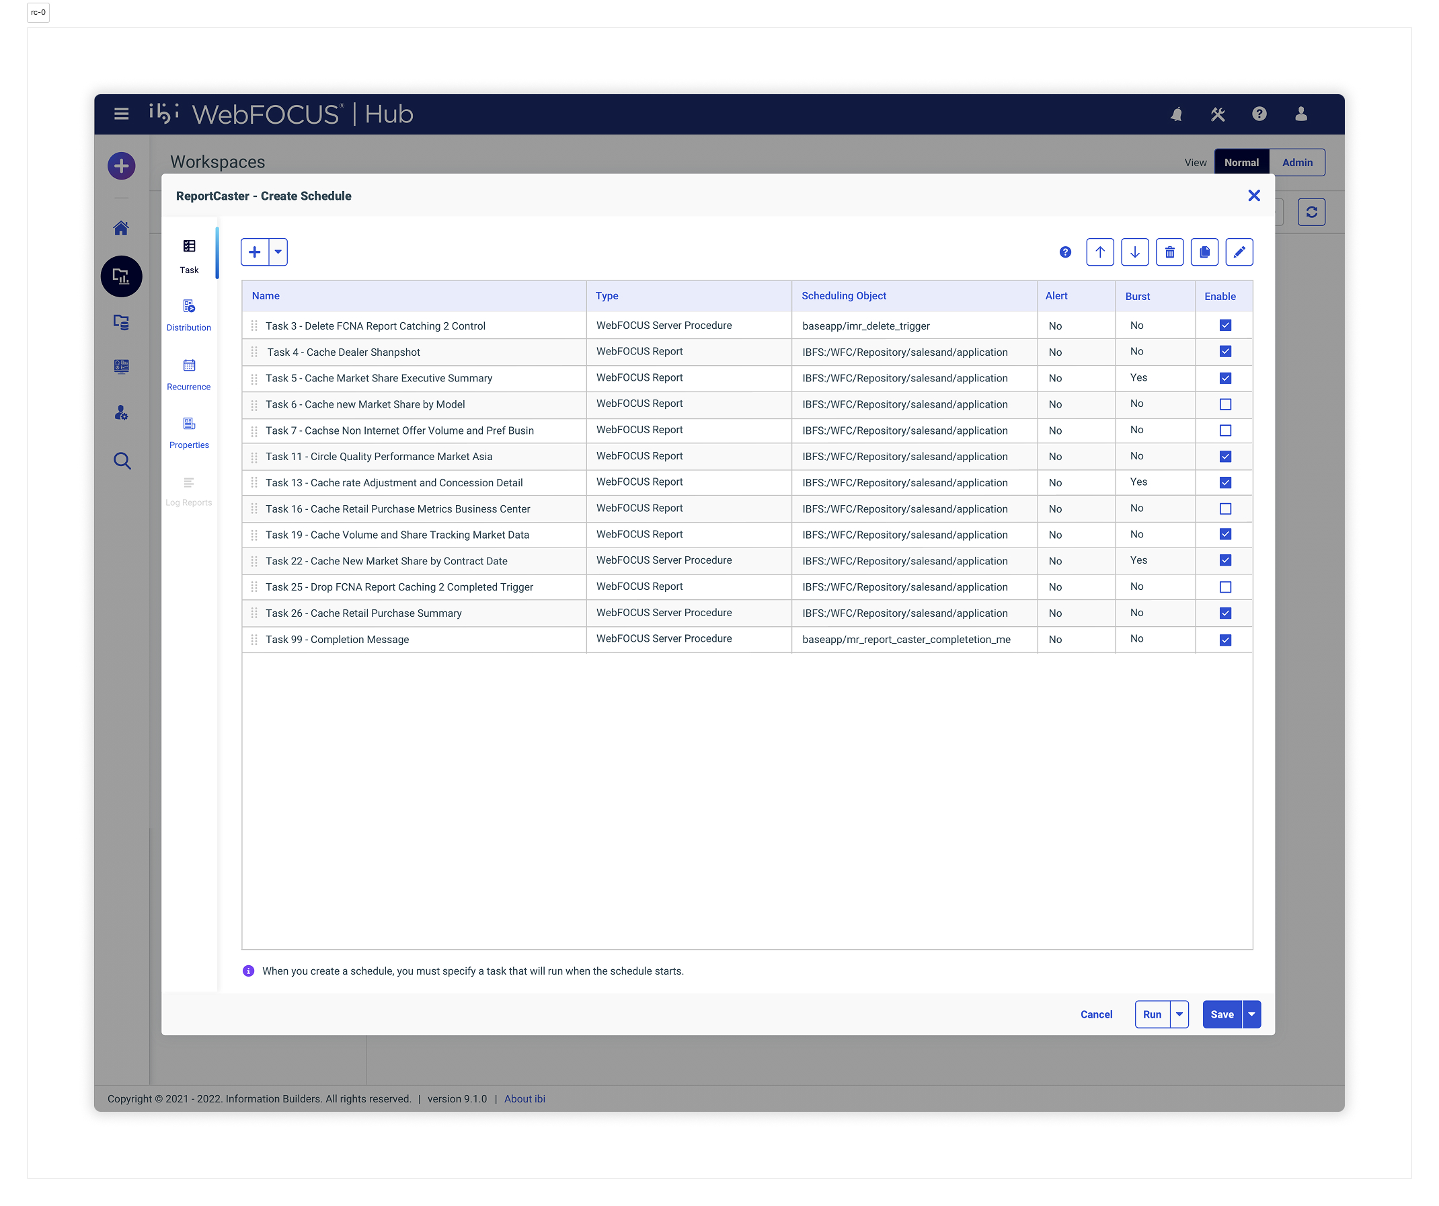Select row Task 19 - Cache Volume and Share
Viewport: 1439px width, 1206px height.
[x=747, y=535]
